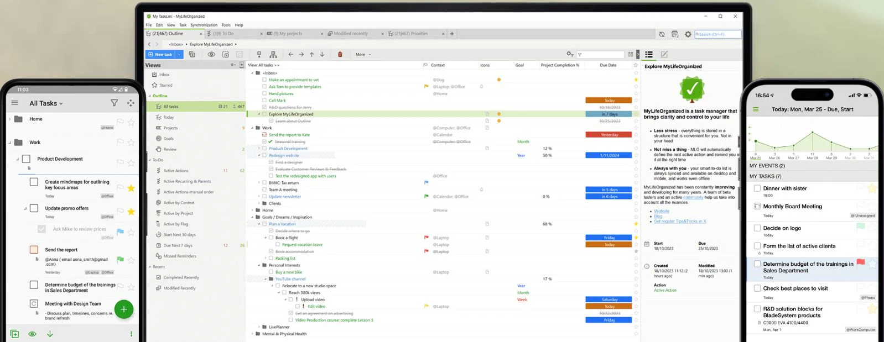Open the New task dropdown arrow
Viewport: 884px width, 342px height.
179,55
